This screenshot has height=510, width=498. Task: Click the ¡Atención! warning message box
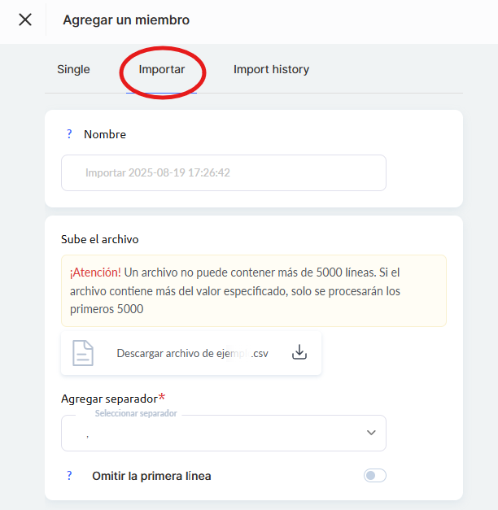pyautogui.click(x=253, y=290)
